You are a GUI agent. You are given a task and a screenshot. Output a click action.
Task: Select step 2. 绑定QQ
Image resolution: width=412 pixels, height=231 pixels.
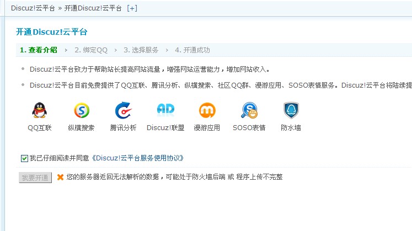click(x=91, y=50)
